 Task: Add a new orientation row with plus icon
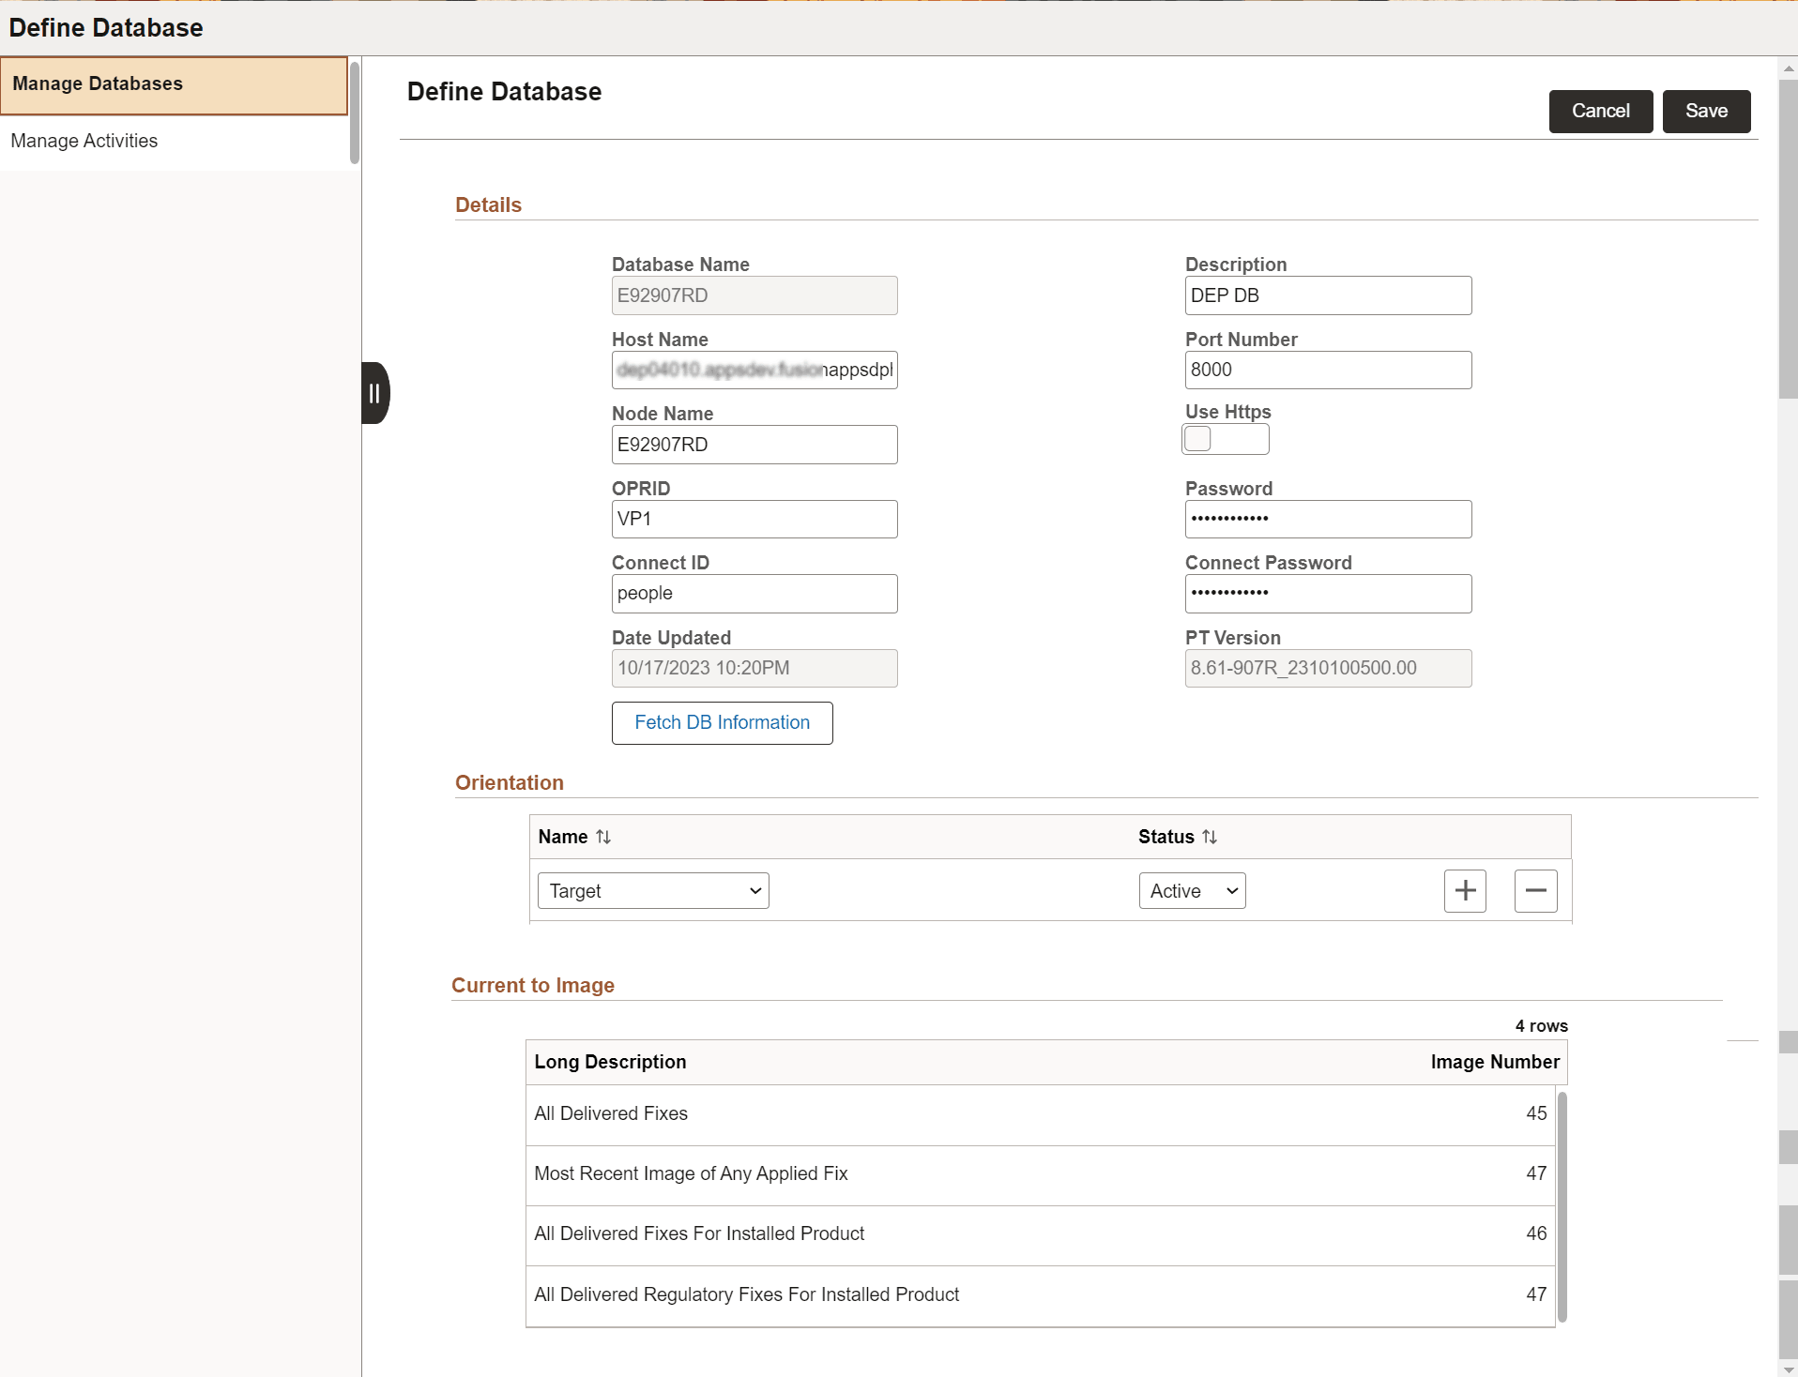1464,890
